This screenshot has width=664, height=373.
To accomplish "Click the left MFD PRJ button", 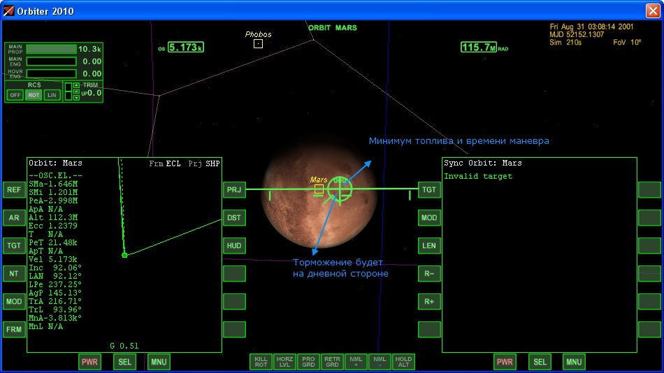I will 234,190.
